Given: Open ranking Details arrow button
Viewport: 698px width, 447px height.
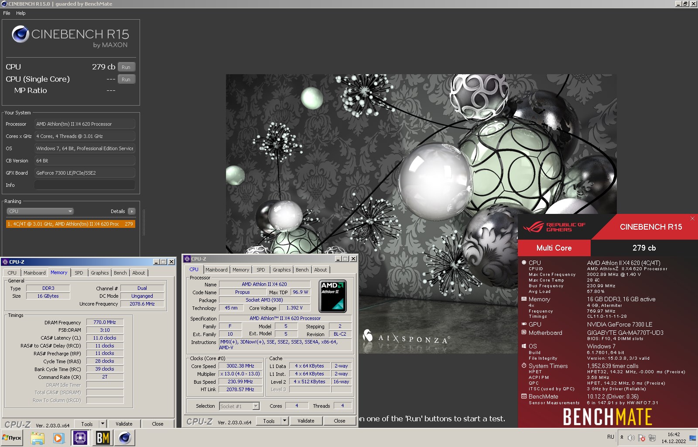Looking at the screenshot, I should [132, 211].
